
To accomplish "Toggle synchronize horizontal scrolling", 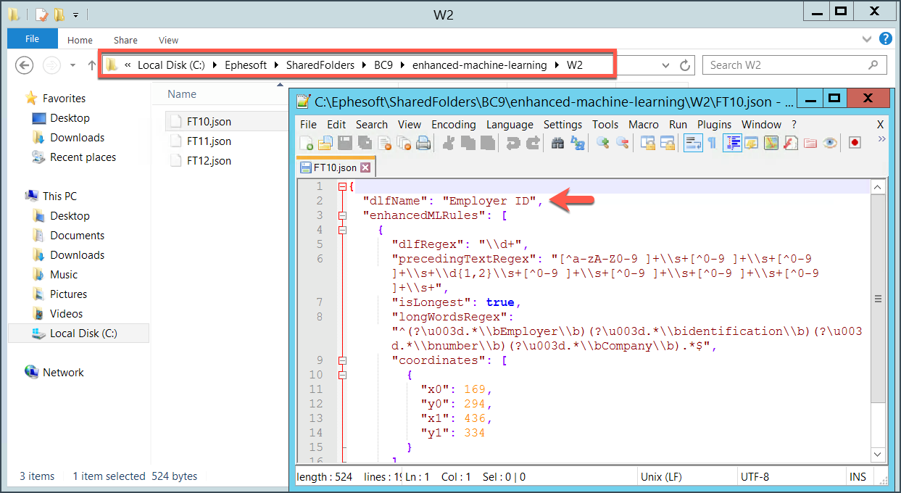I will tap(667, 143).
